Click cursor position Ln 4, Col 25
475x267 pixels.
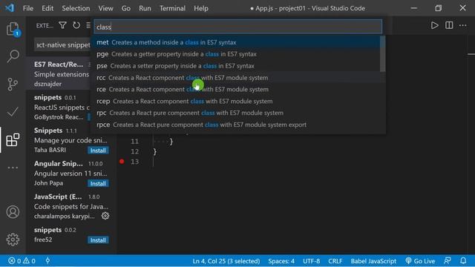click(x=226, y=261)
